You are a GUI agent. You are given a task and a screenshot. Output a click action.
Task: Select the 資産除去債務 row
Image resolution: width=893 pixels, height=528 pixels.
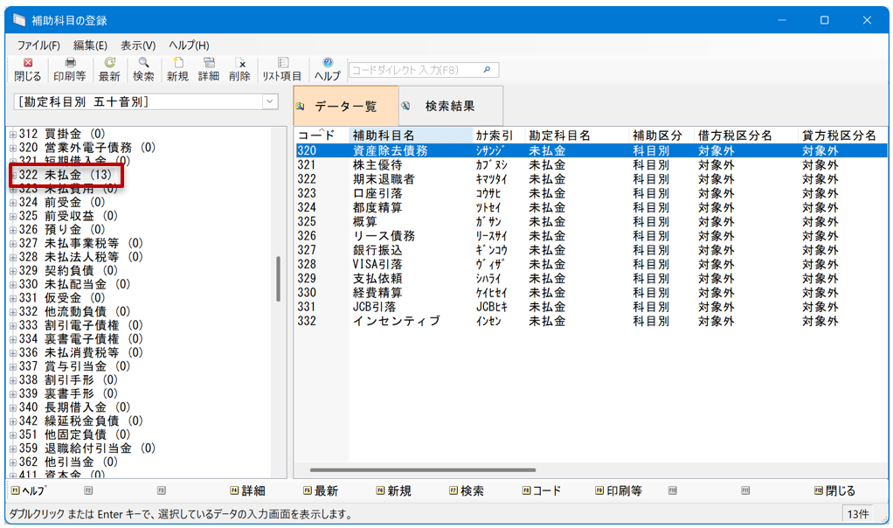coord(591,150)
